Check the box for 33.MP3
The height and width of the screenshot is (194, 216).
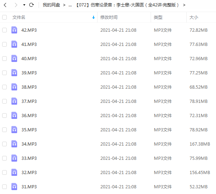4,158
